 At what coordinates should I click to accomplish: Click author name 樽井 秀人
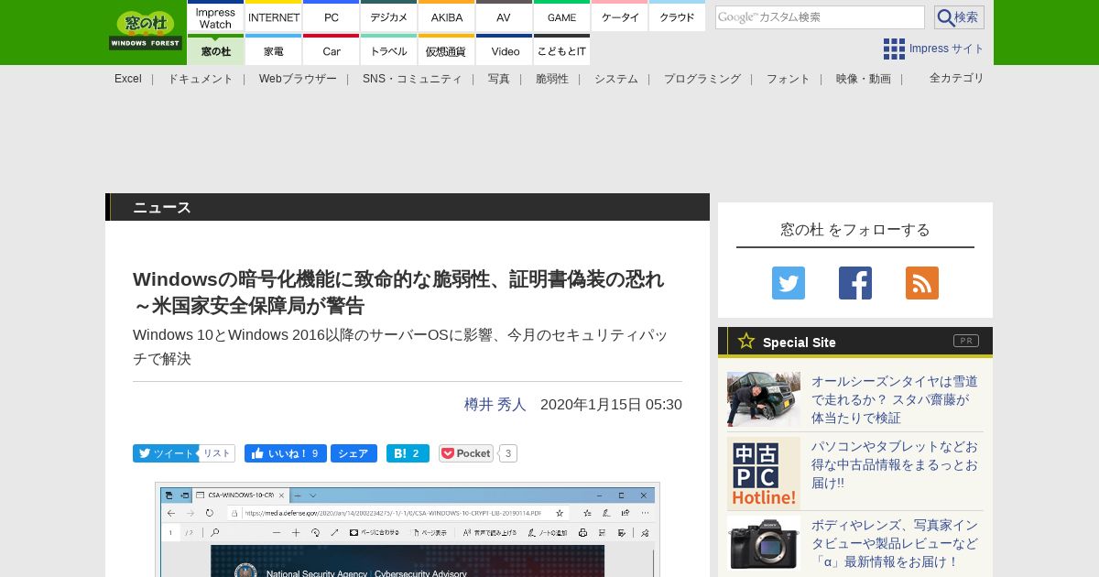pyautogui.click(x=495, y=404)
